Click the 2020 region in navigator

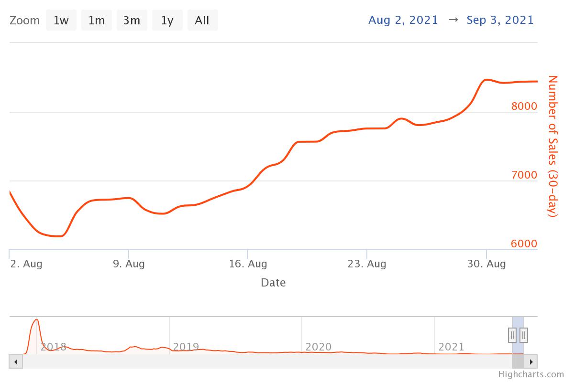(318, 347)
